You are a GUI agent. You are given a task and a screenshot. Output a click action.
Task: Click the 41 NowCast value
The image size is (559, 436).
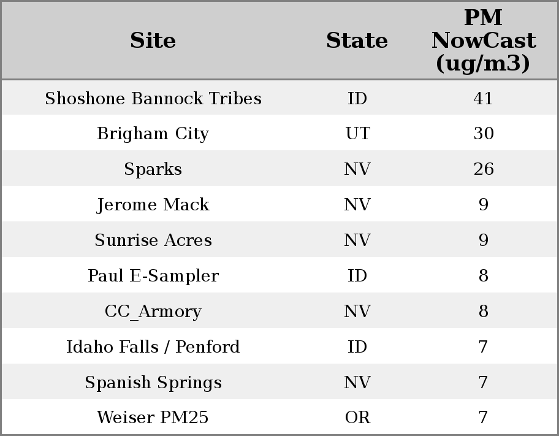(x=483, y=98)
